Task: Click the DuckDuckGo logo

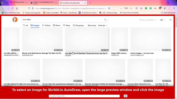Action: (15, 20)
